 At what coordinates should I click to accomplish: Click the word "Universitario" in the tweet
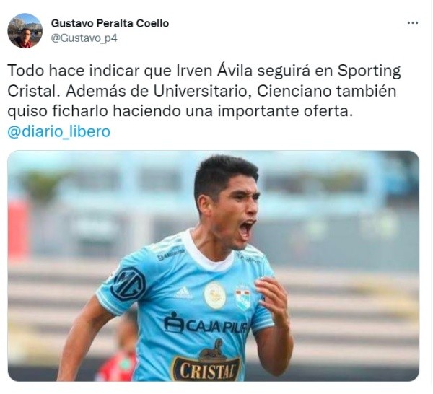tap(200, 91)
